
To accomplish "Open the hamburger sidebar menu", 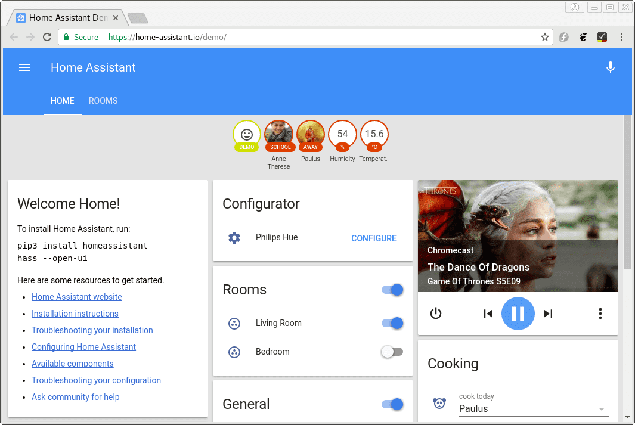I will pos(24,67).
